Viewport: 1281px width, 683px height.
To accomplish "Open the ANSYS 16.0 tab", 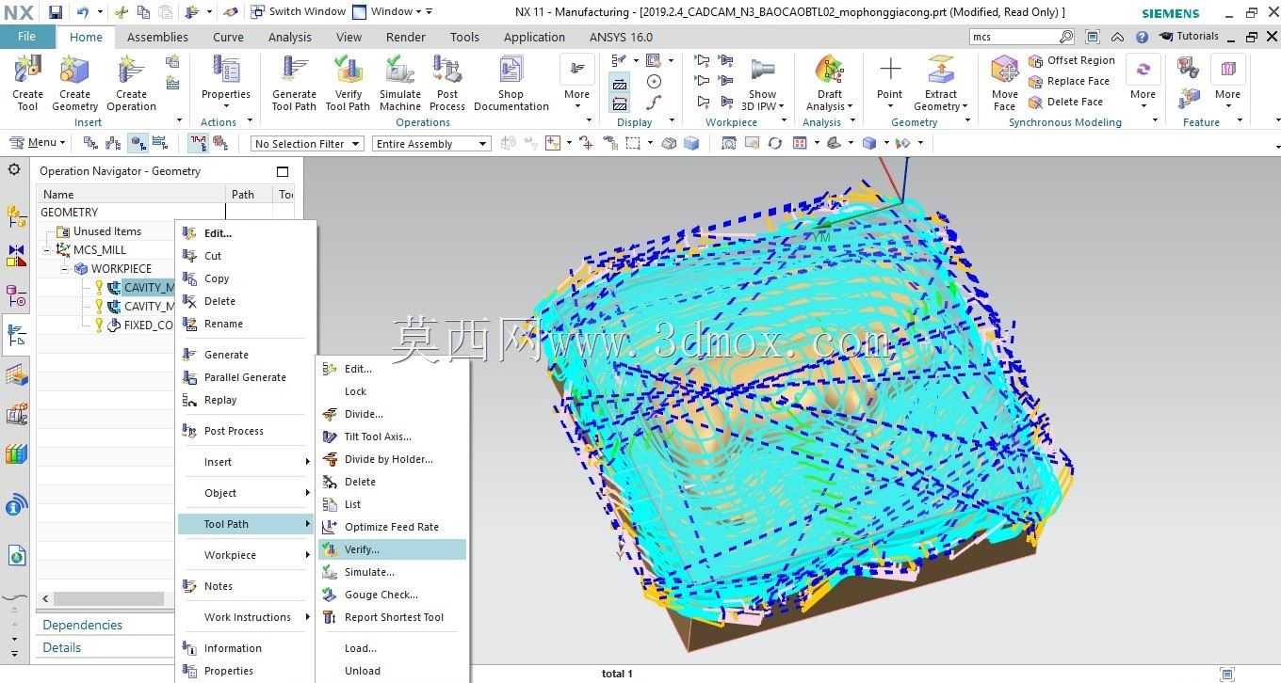I will pyautogui.click(x=621, y=37).
